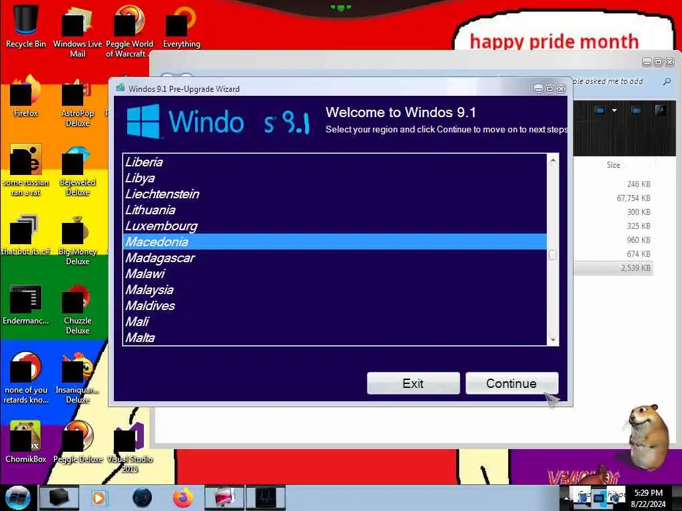Open the Recycle Bin desktop icon
The image size is (682, 511).
[26, 26]
